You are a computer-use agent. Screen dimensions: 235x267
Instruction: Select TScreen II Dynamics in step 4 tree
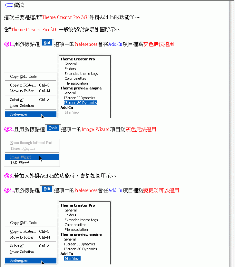[x=79, y=244]
